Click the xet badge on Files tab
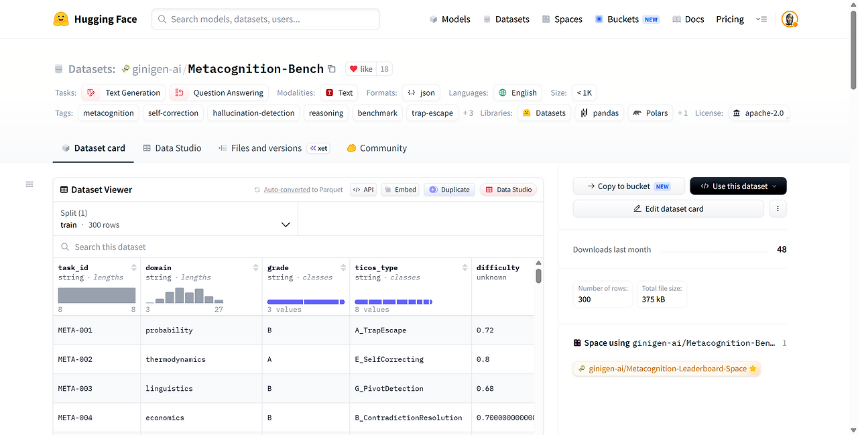Image resolution: width=858 pixels, height=435 pixels. tap(318, 148)
